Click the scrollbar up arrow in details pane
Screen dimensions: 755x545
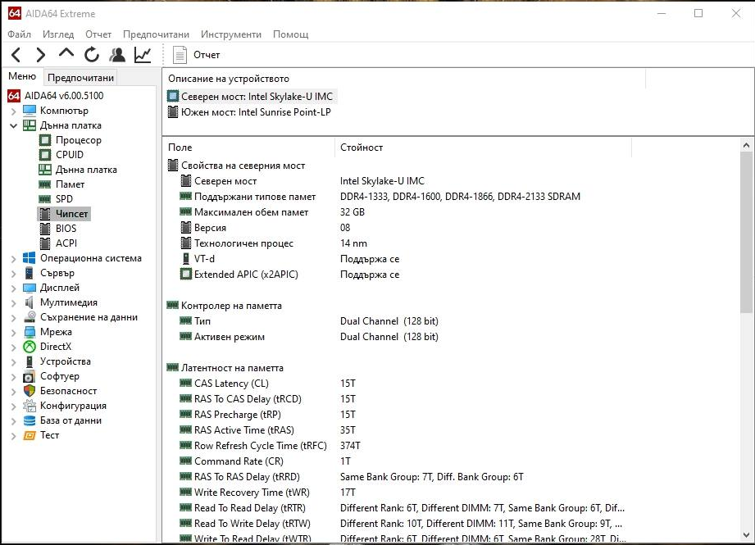click(x=746, y=145)
